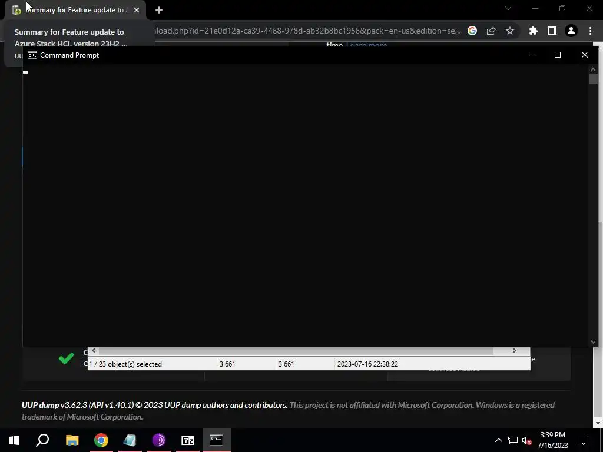Open the purple Tor Browser taskbar icon
This screenshot has height=452, width=603.
(x=159, y=440)
